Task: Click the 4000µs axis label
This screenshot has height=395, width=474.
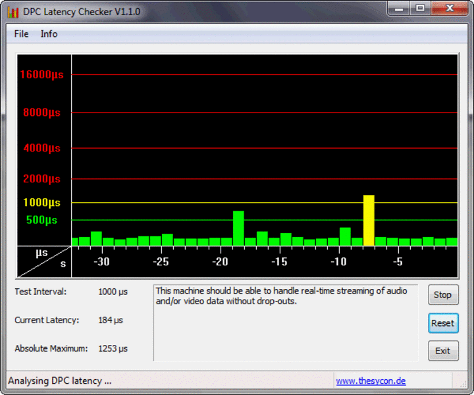Action: (x=41, y=148)
